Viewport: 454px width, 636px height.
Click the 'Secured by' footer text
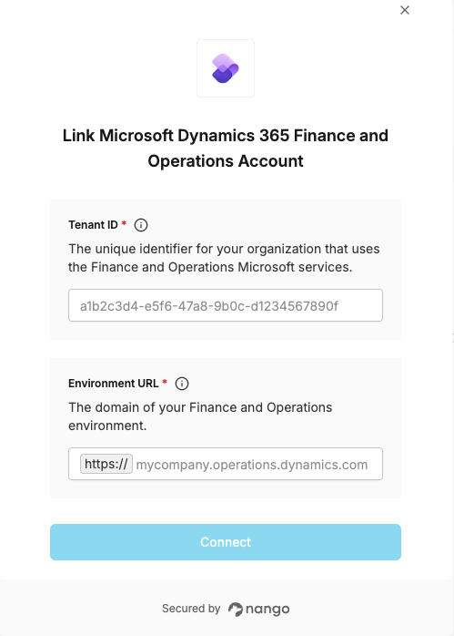[x=191, y=609]
